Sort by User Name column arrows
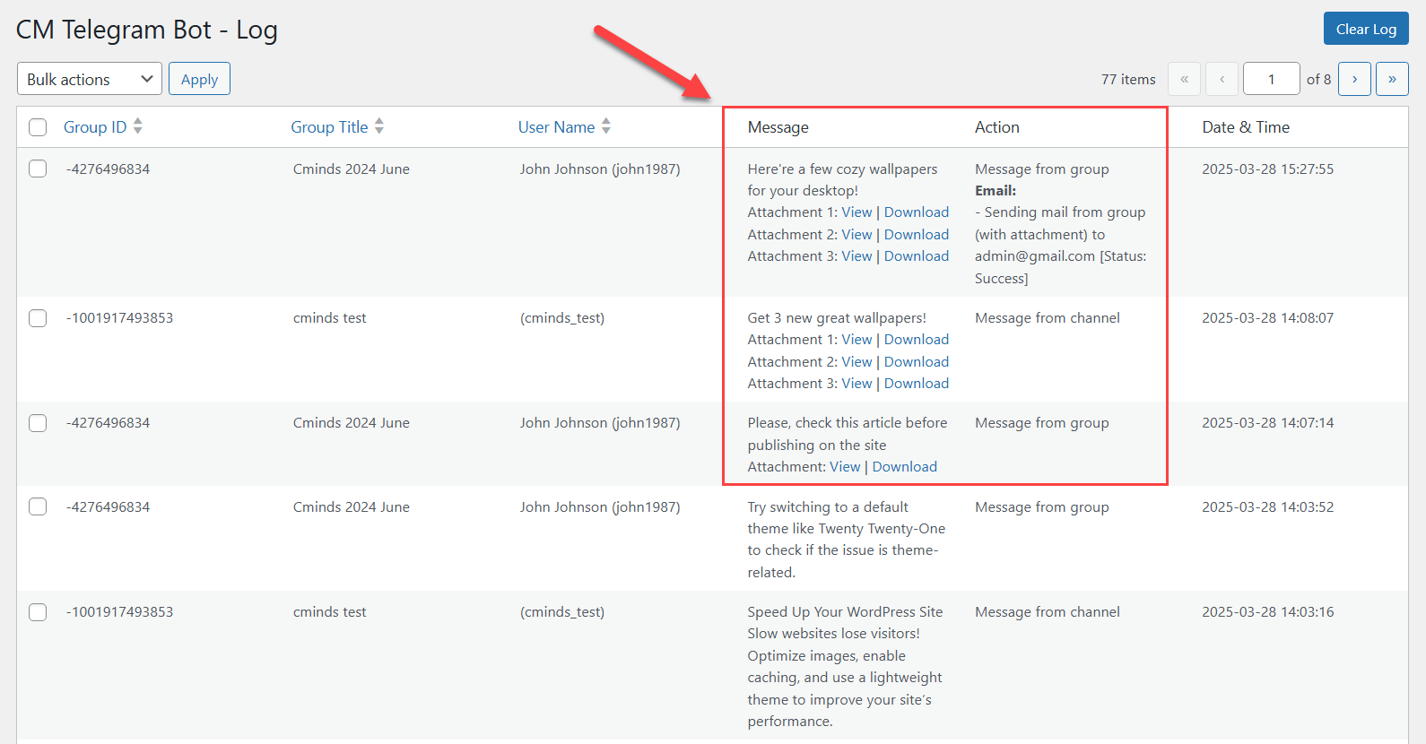 [606, 126]
